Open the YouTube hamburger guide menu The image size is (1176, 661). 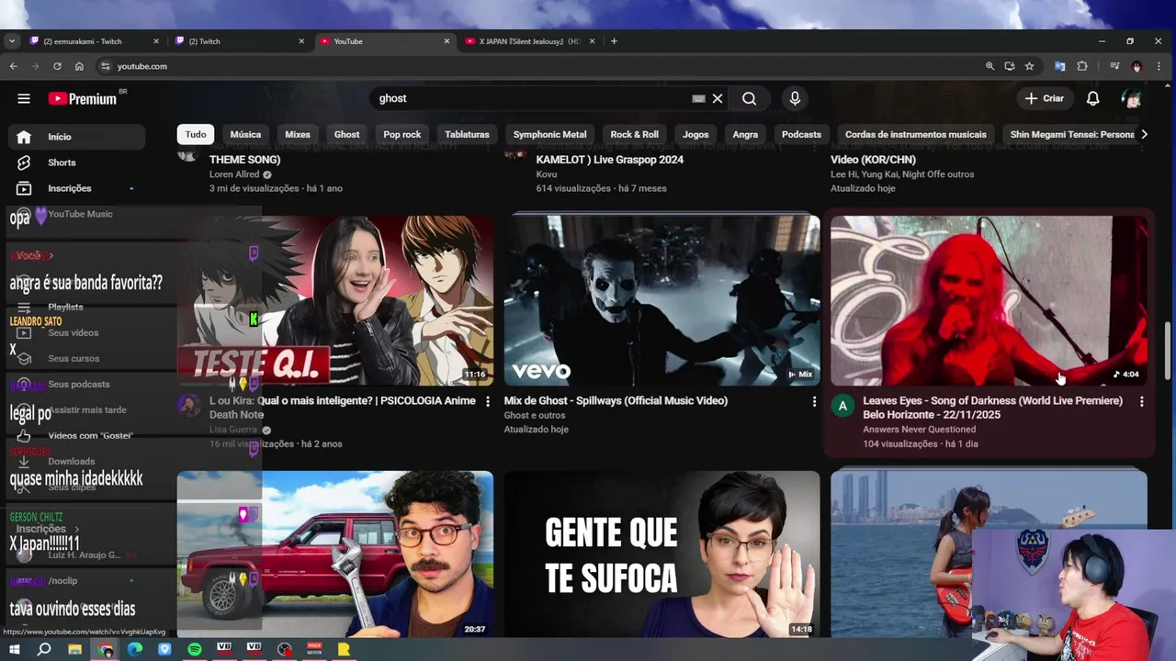pos(24,98)
